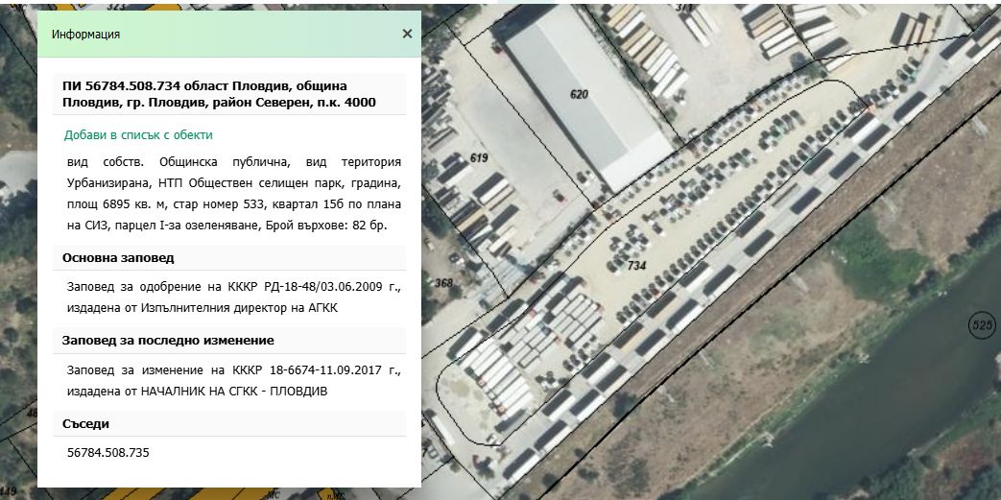Viewport: 1001px width, 500px height.
Task: Select parcel 620 label on the map
Action: [579, 94]
